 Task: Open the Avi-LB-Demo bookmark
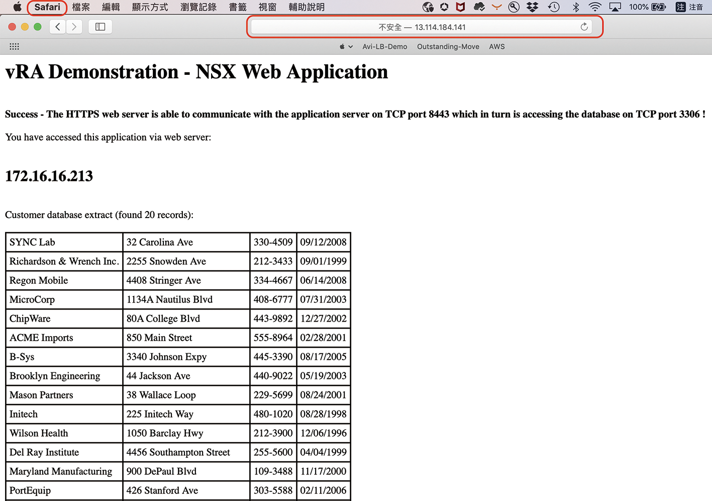point(385,47)
